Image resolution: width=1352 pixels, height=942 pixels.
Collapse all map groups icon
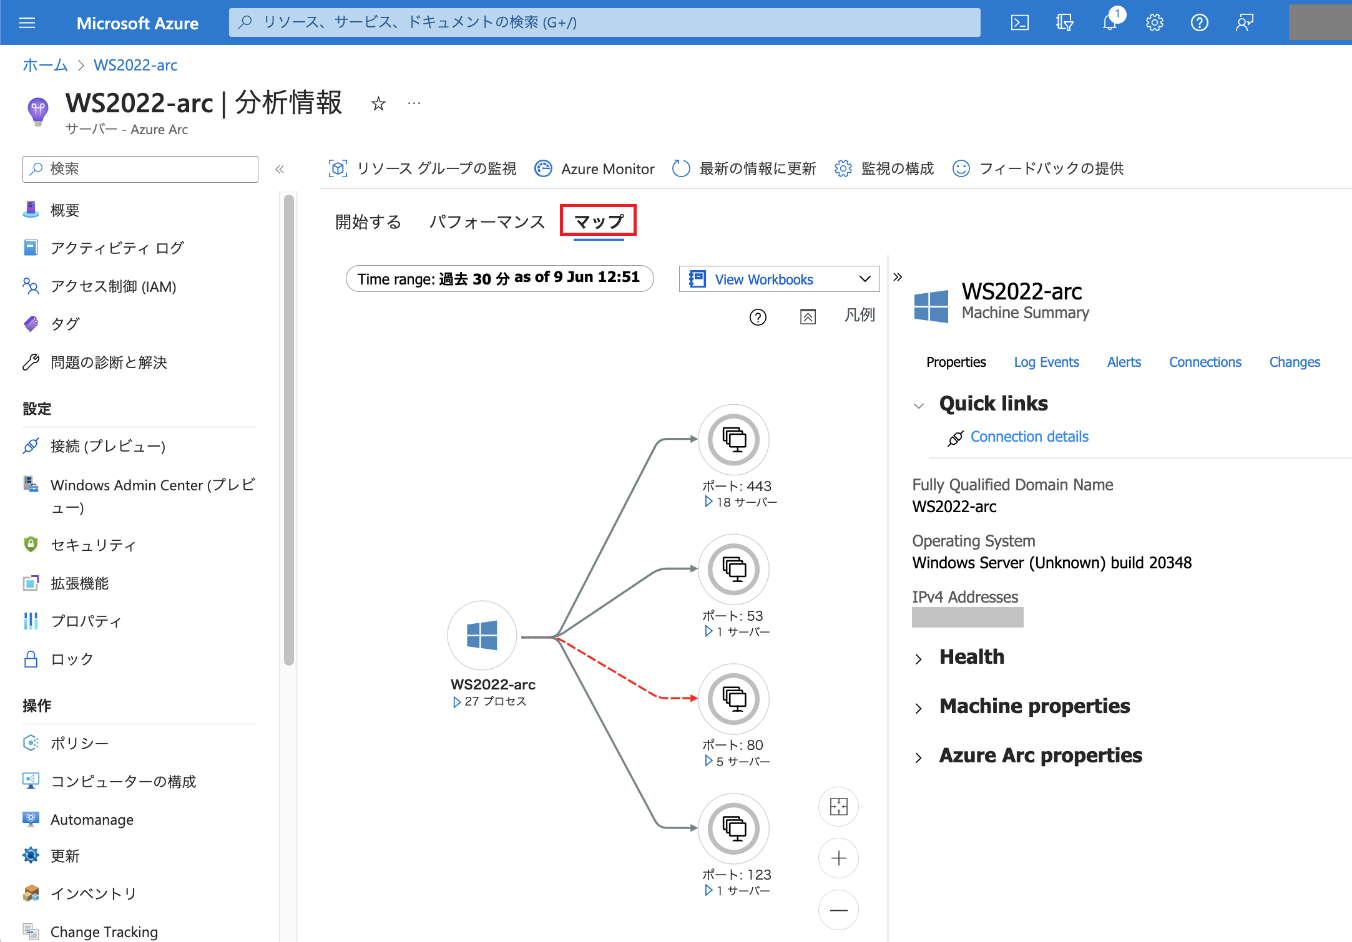pyautogui.click(x=808, y=317)
